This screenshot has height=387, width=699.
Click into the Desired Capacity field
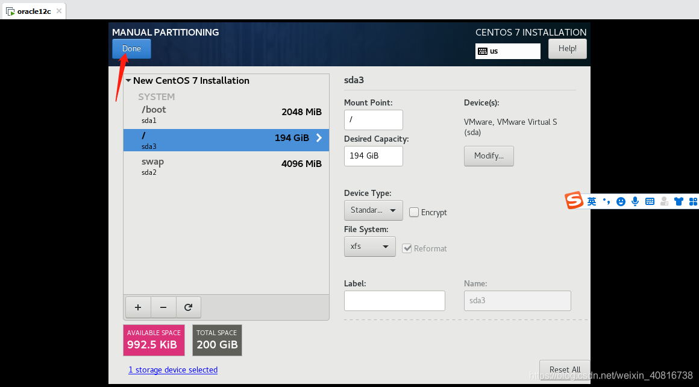(x=373, y=156)
